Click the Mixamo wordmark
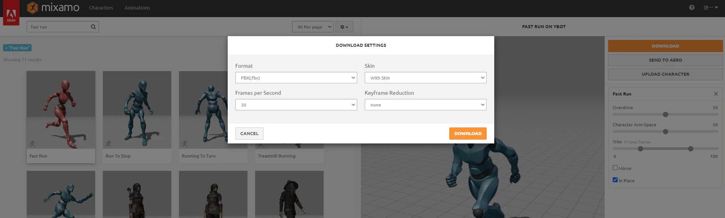Screen dimensions: 725x218 click(60, 8)
